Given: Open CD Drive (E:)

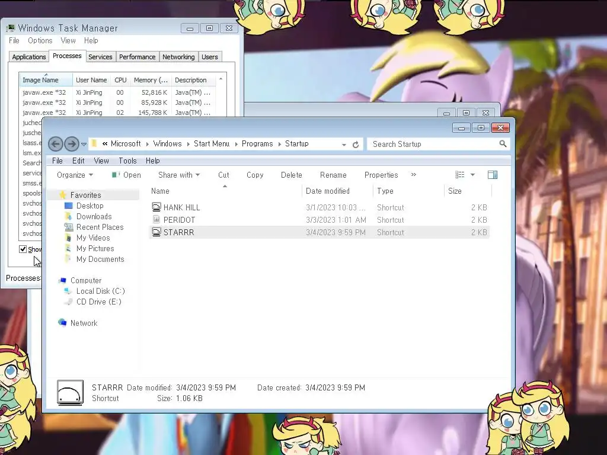Looking at the screenshot, I should 99,302.
